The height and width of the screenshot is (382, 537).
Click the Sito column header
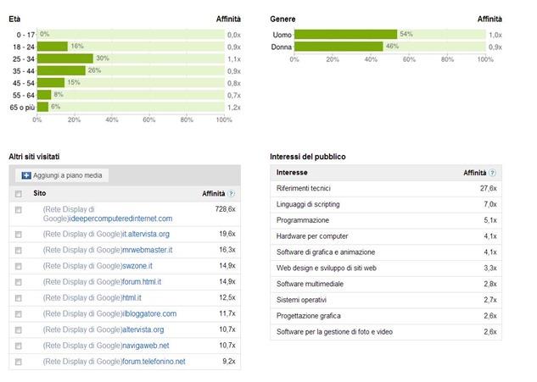click(40, 194)
